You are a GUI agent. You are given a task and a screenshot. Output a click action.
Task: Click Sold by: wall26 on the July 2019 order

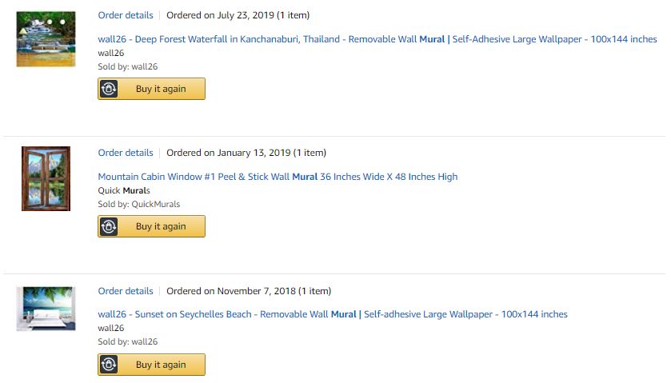coord(127,66)
